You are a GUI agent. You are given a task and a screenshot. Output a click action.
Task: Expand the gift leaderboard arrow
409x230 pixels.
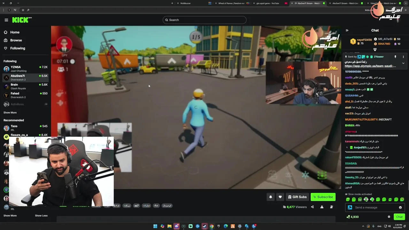click(x=375, y=50)
